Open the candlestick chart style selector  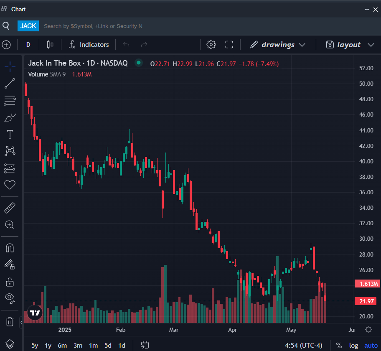tap(50, 44)
